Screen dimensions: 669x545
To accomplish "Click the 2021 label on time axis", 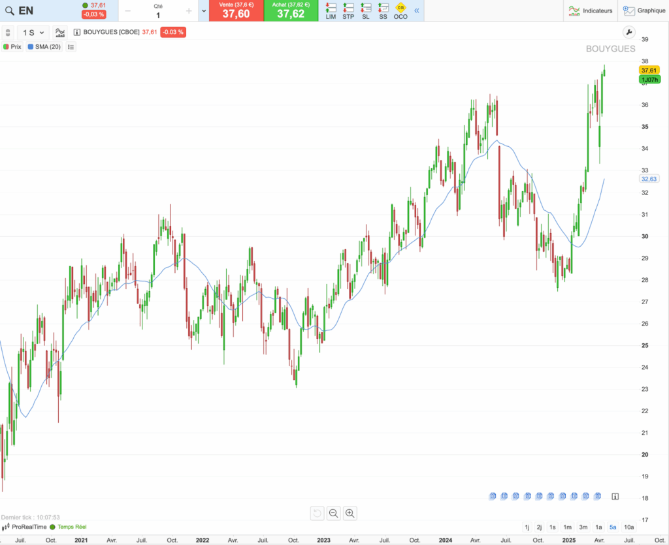I will pos(81,540).
